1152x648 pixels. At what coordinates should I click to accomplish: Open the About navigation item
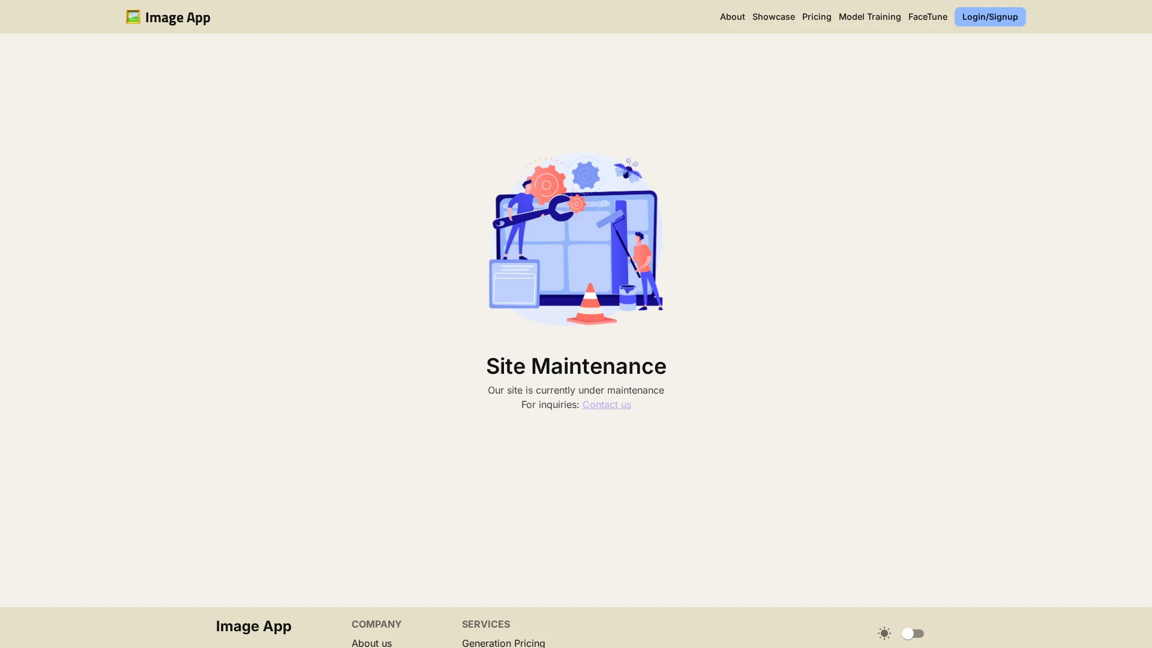(x=732, y=17)
